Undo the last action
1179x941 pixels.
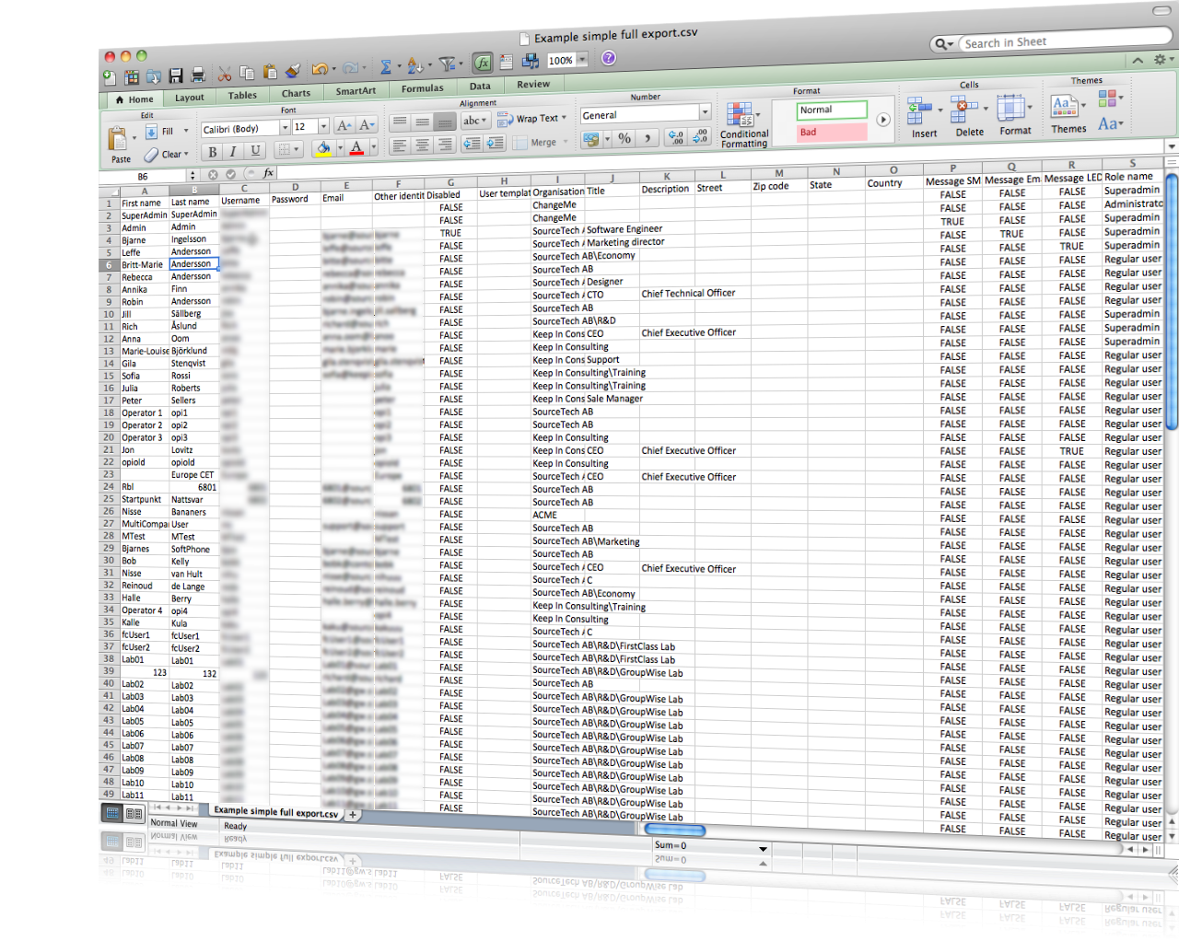tap(320, 69)
